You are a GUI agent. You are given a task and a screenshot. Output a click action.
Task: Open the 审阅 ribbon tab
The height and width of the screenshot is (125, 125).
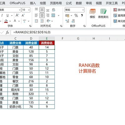tap(89, 3)
